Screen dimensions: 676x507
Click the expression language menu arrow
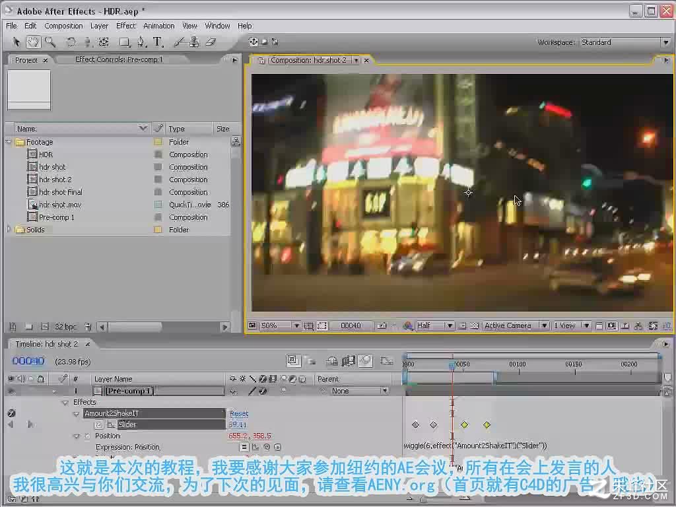pyautogui.click(x=277, y=447)
